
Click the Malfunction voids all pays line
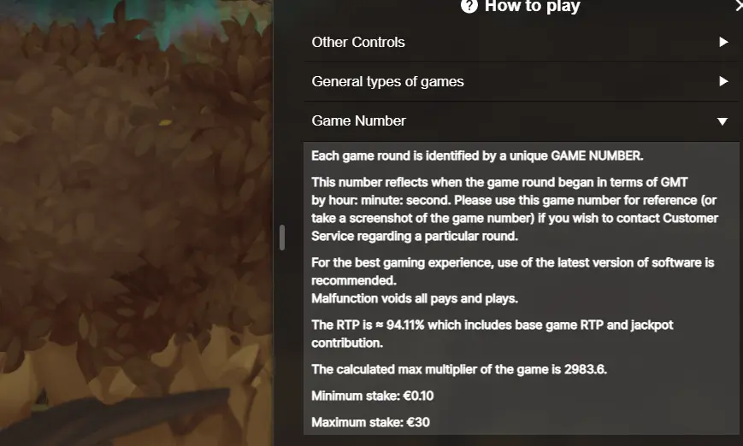(x=415, y=299)
